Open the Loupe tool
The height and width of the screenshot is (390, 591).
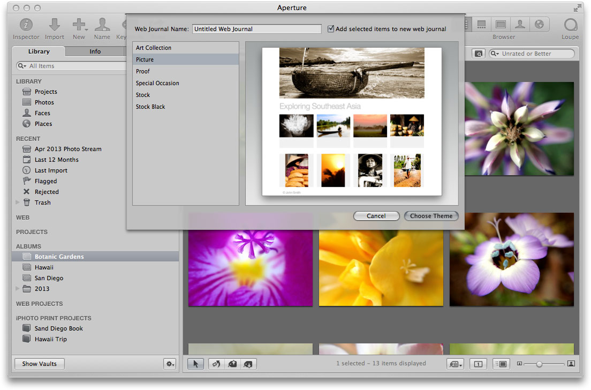[x=571, y=25]
